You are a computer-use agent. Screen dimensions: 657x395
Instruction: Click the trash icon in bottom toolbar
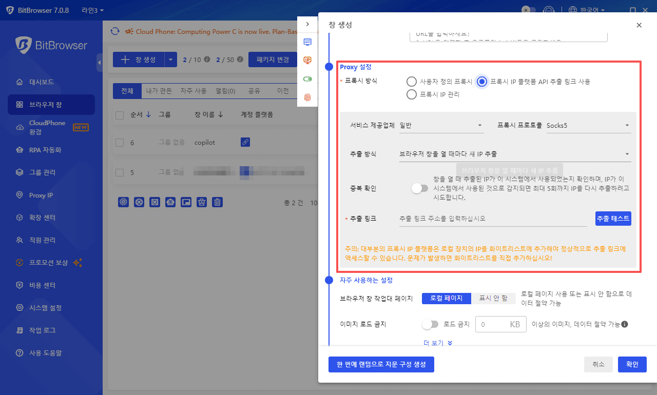click(218, 202)
